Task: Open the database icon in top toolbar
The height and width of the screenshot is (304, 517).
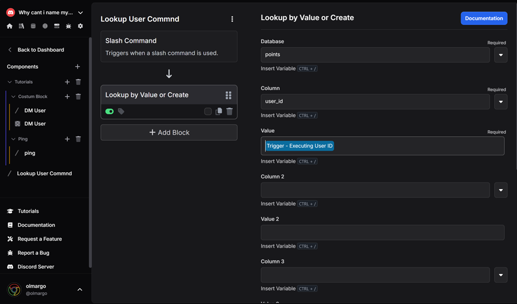Action: (x=33, y=26)
